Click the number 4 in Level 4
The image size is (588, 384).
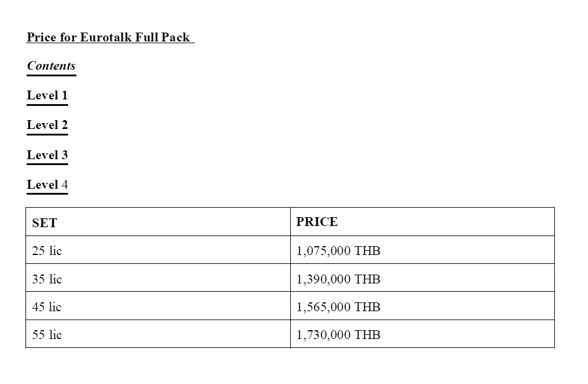(x=65, y=185)
